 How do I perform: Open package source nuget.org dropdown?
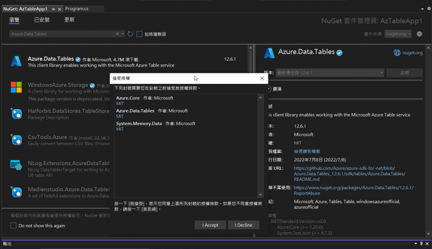pyautogui.click(x=398, y=34)
